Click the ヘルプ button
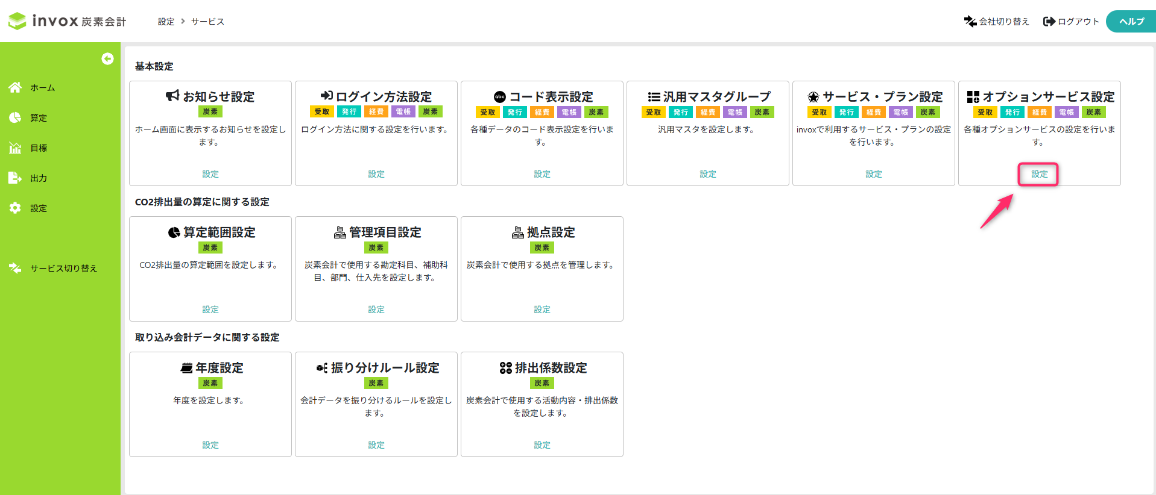The height and width of the screenshot is (495, 1156). point(1131,22)
